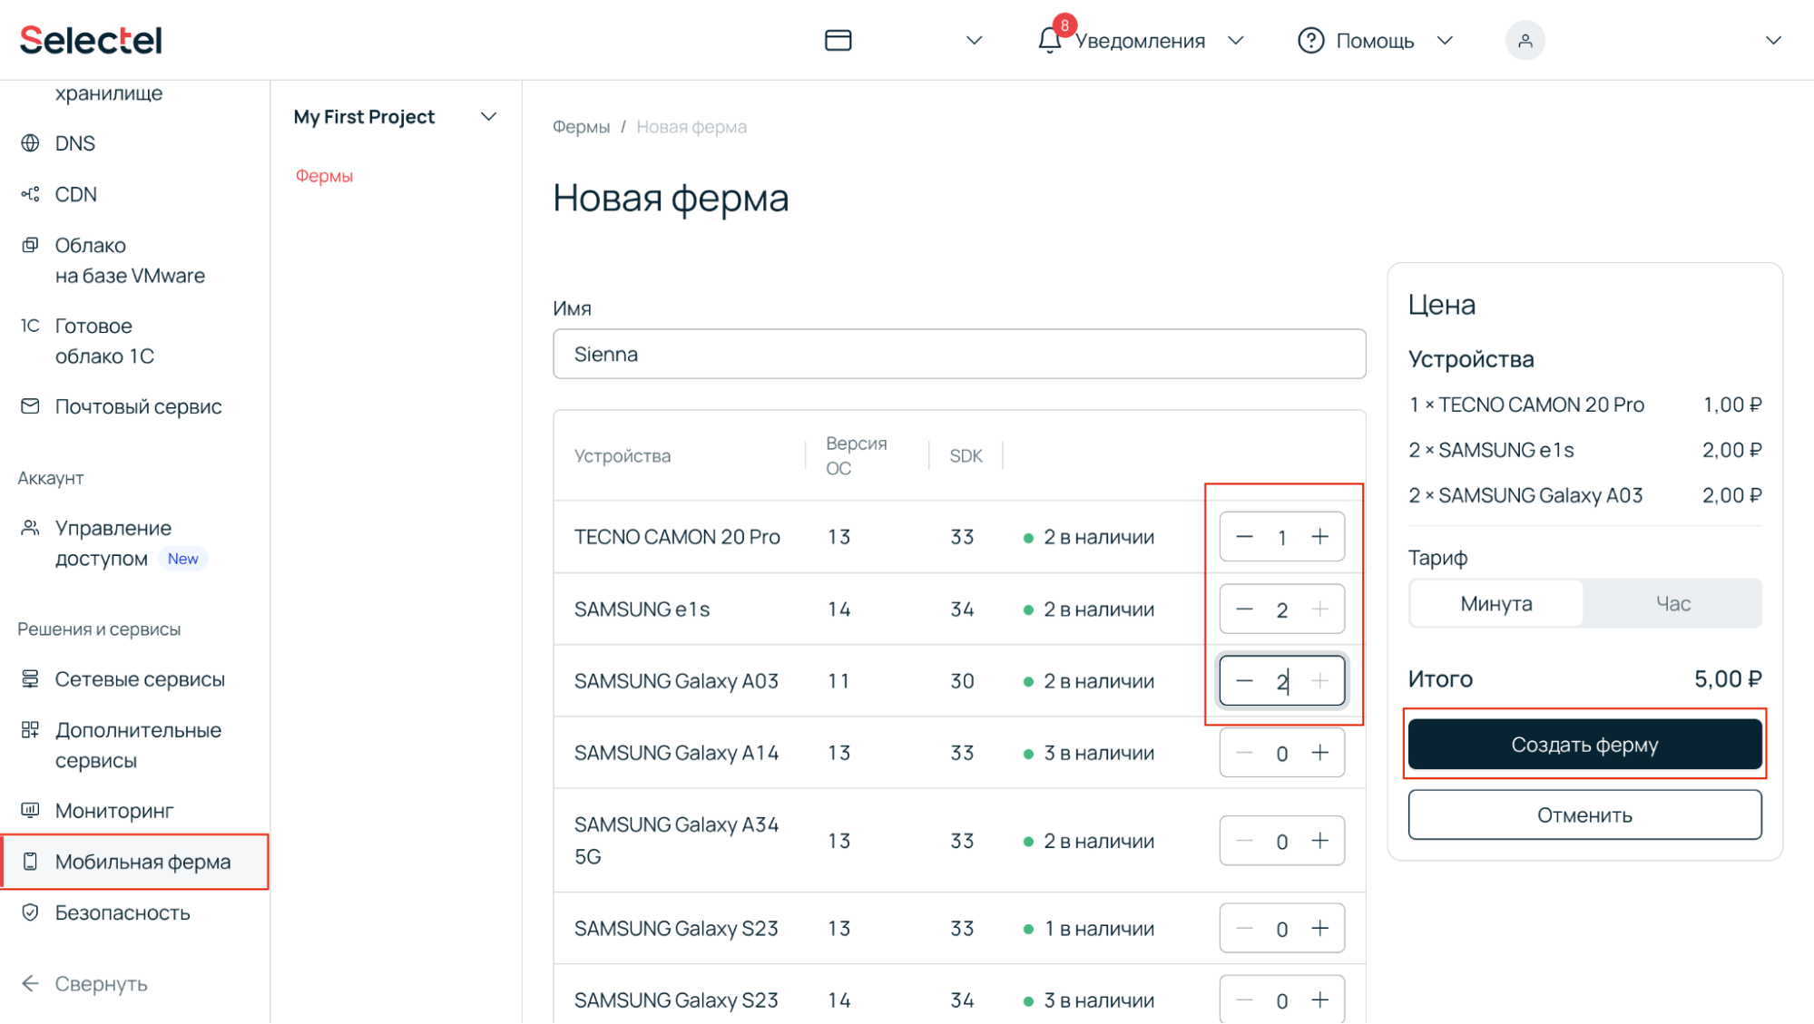The image size is (1814, 1024).
Task: Open the Фермы breadcrumb link
Action: pos(581,127)
